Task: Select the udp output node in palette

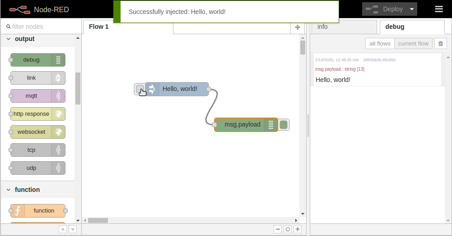Action: pos(38,168)
